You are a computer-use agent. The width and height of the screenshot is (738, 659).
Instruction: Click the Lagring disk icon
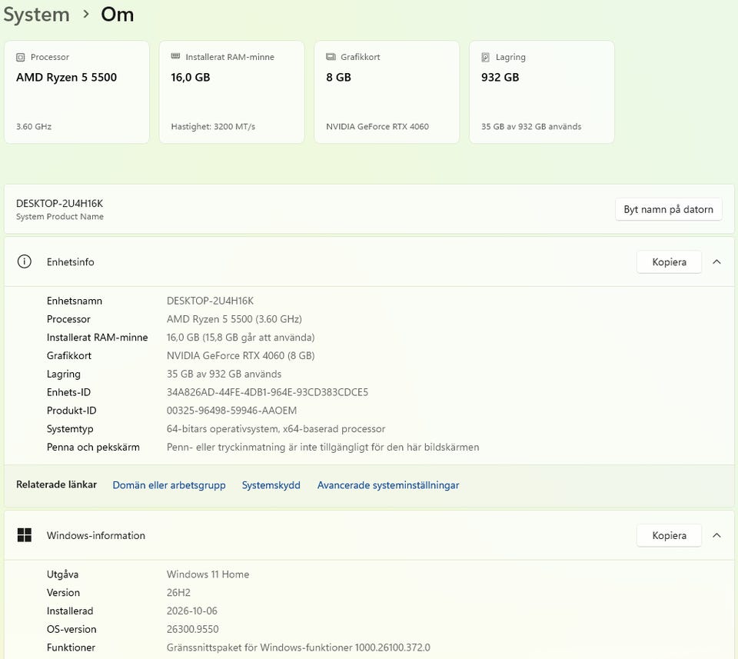[x=485, y=58]
